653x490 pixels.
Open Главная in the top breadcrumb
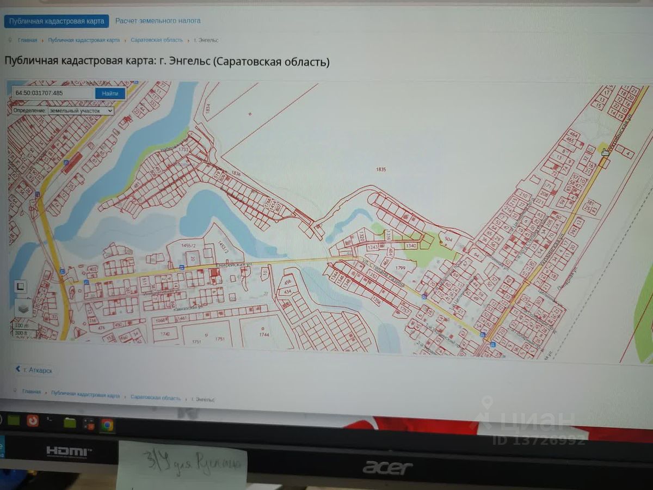[28, 40]
